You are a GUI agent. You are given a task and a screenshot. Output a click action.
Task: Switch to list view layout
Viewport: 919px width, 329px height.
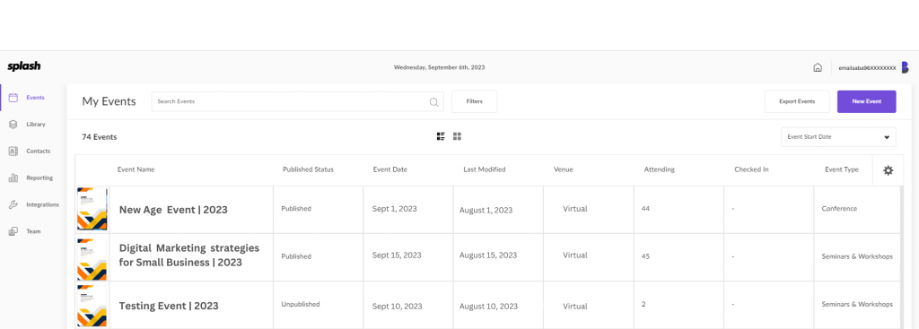441,136
